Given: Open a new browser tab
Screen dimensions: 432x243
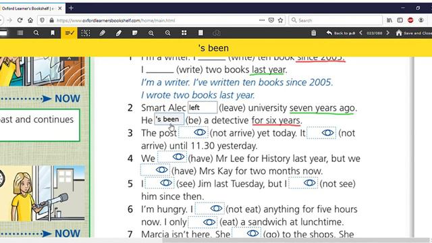Looking at the screenshot, I should coord(71,8).
